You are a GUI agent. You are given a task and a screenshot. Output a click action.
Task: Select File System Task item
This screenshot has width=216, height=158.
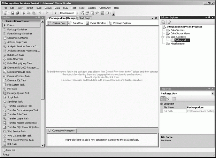point(21,85)
